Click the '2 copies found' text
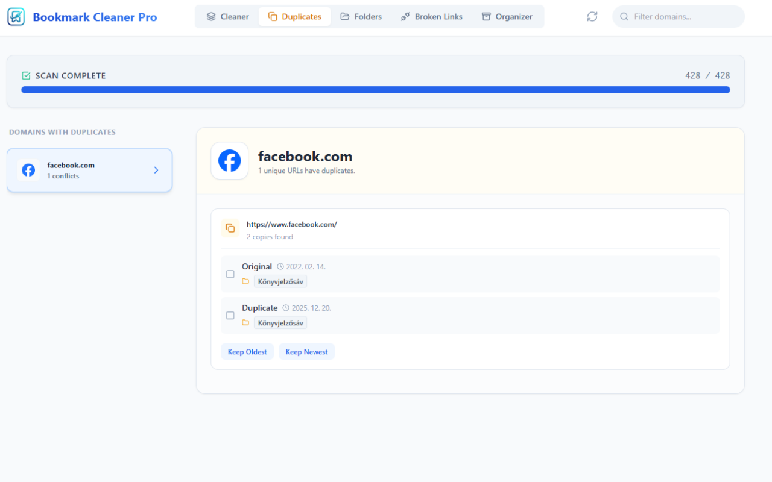 [270, 237]
